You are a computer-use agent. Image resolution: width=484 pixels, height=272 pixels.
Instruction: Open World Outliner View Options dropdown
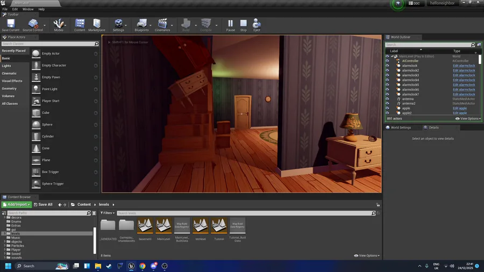tap(468, 119)
